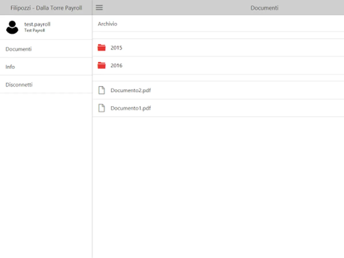344x258 pixels.
Task: Click the file icon beside Documento1.pdf
Action: 101,108
